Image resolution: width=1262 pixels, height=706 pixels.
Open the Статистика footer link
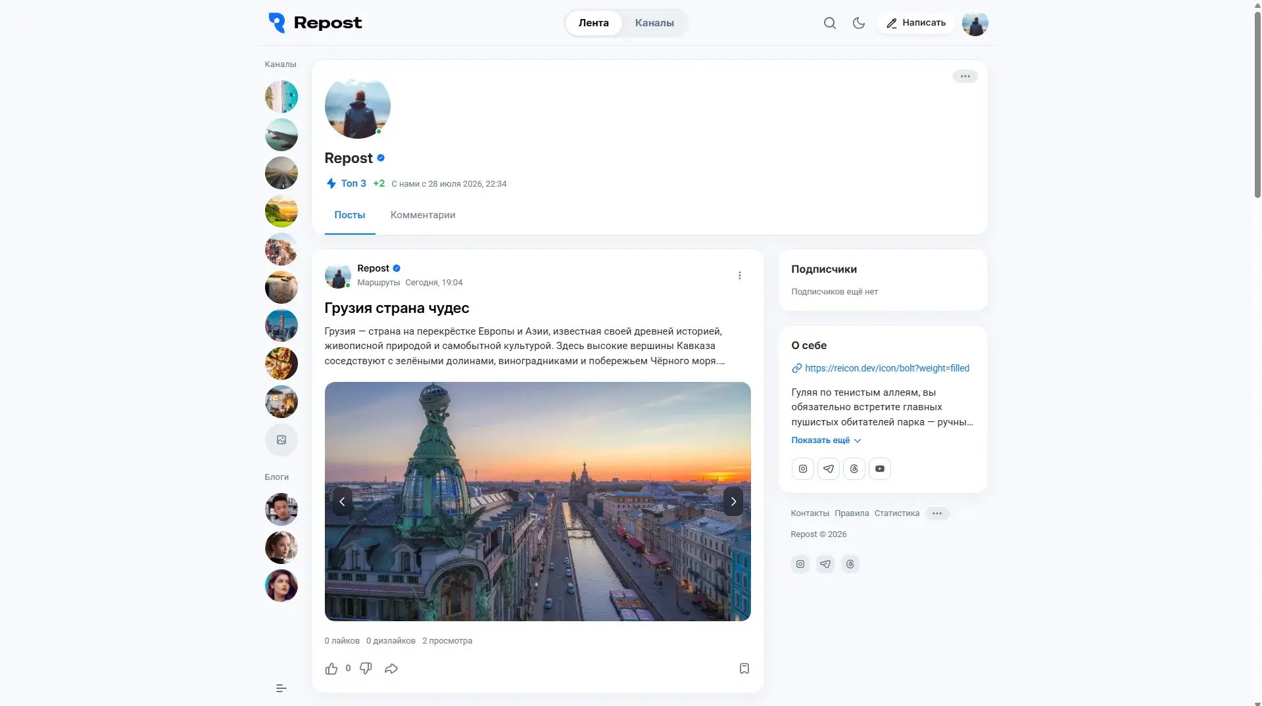(896, 513)
